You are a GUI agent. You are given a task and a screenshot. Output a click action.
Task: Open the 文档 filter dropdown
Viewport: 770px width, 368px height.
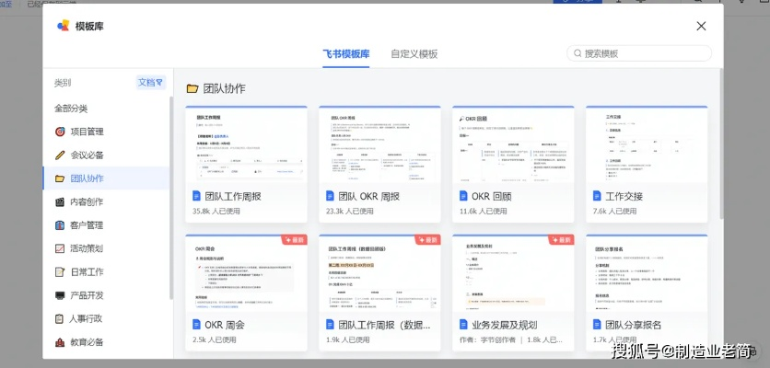(x=150, y=83)
